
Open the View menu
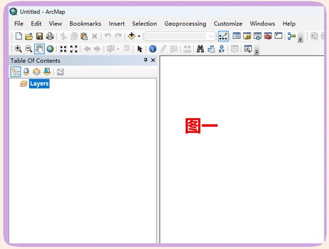coord(55,24)
